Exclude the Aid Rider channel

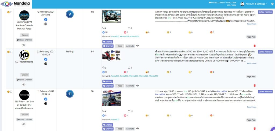(x=25, y=115)
